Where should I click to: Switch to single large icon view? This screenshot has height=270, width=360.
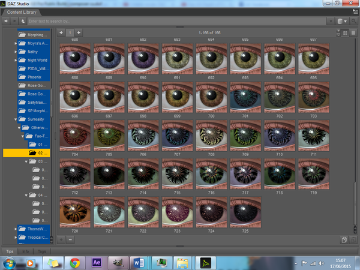tap(353, 33)
